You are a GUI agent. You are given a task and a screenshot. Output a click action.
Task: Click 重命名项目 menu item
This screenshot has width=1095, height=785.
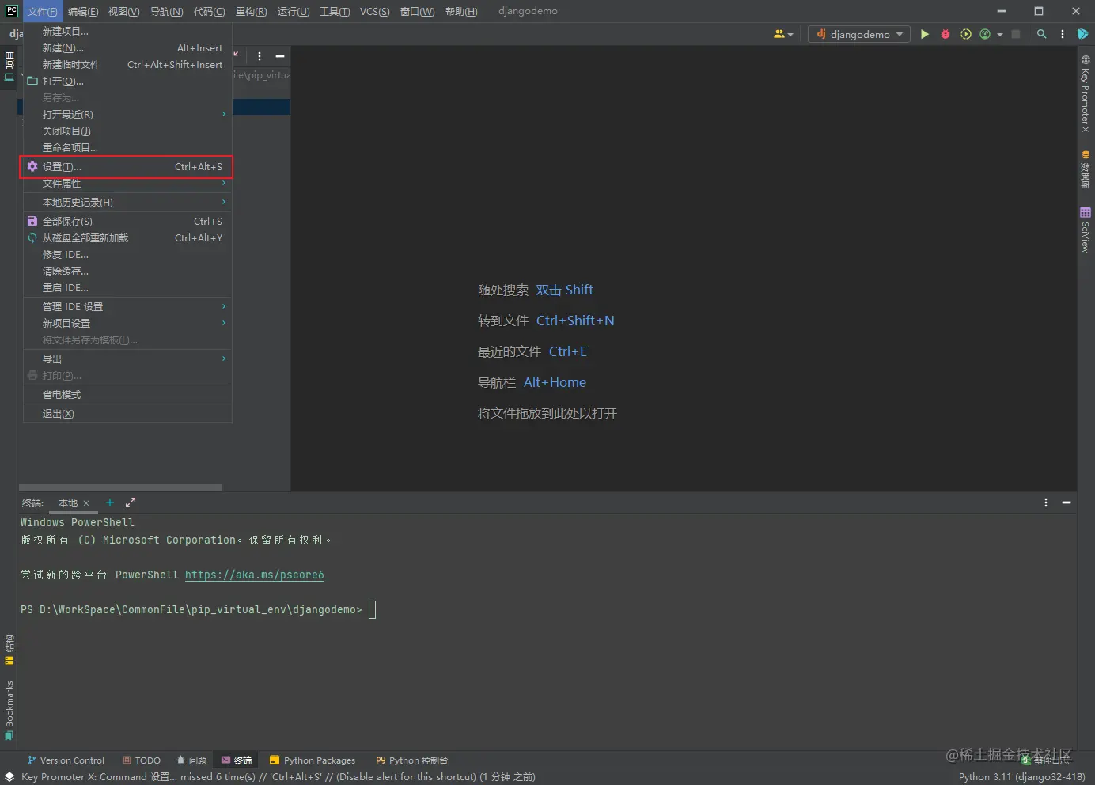[x=127, y=148]
